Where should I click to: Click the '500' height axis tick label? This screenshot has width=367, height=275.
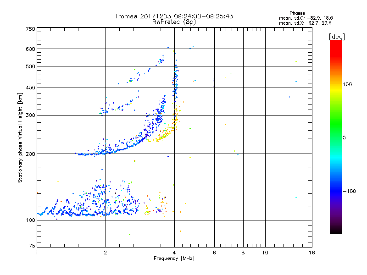coord(30,66)
